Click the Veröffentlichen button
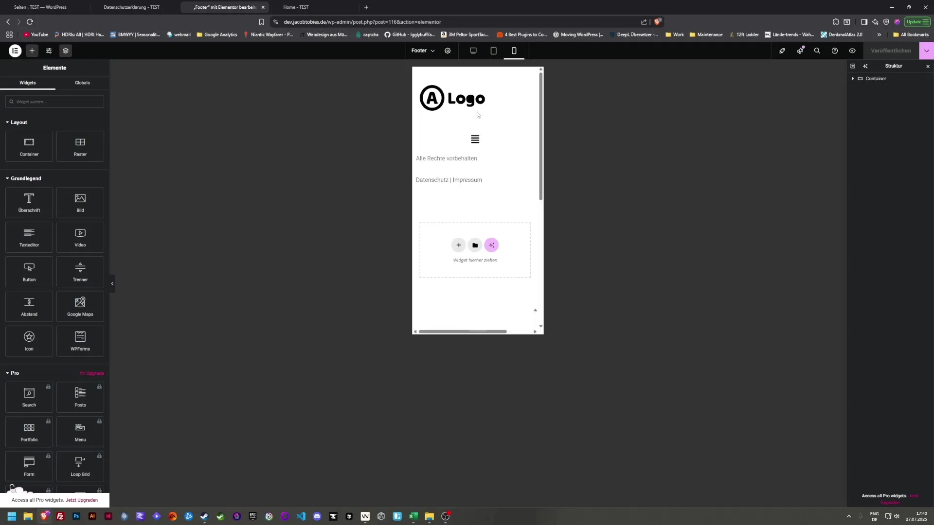Image resolution: width=934 pixels, height=525 pixels. coord(891,51)
